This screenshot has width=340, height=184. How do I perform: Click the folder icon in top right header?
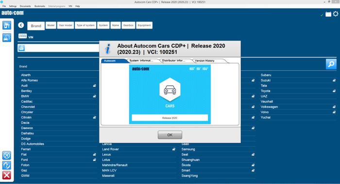328,14
